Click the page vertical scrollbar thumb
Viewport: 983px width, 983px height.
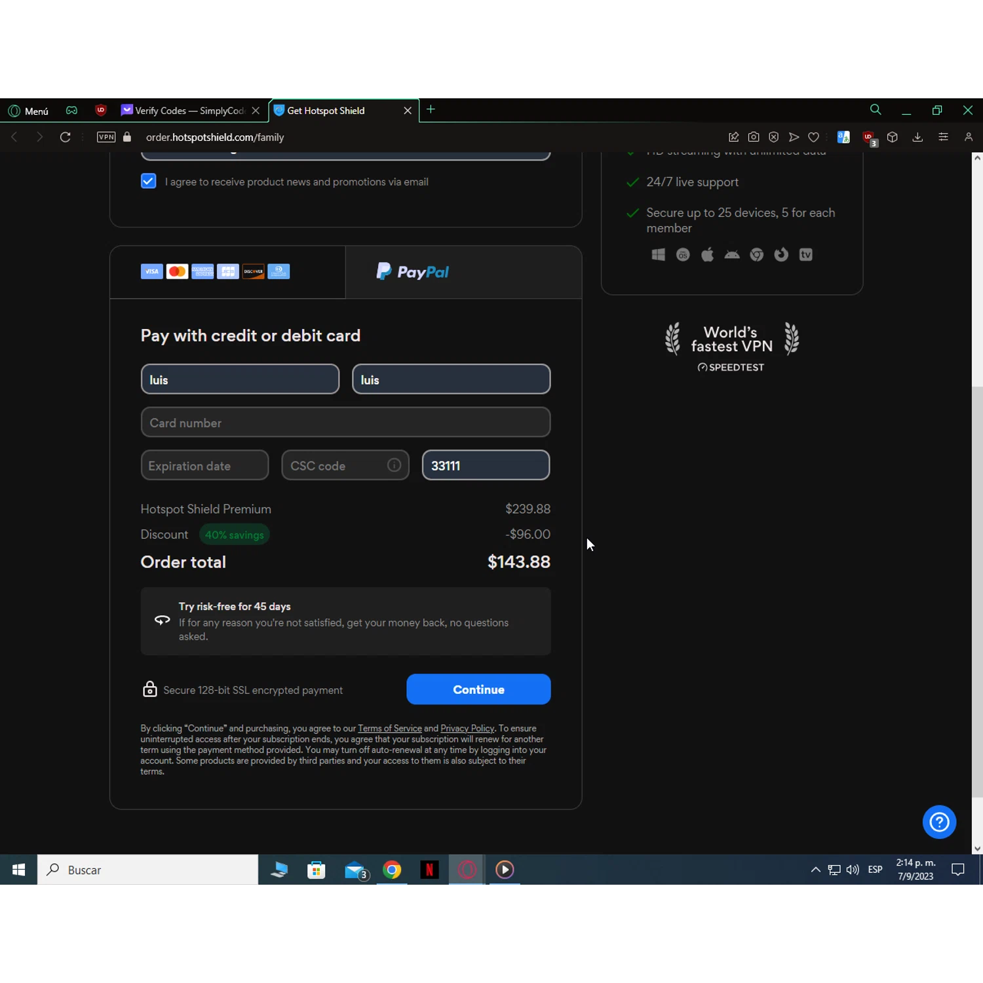(977, 592)
